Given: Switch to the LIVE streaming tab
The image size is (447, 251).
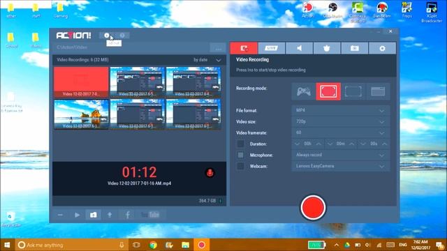Looking at the screenshot, I should 272,48.
